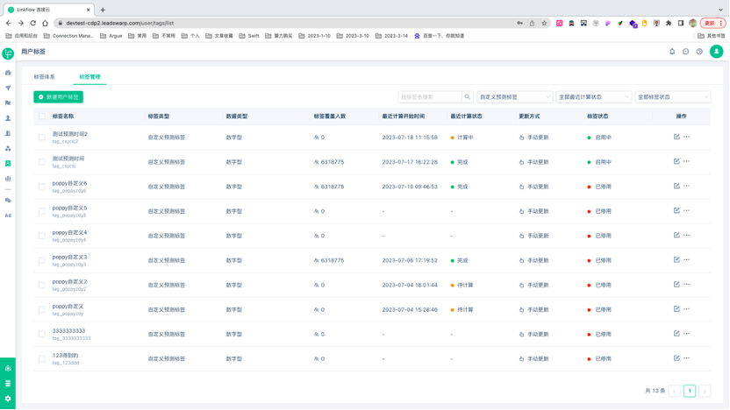Viewport: 730px width, 410px height.
Task: Edit tag poppy自定义2
Action: (x=676, y=285)
